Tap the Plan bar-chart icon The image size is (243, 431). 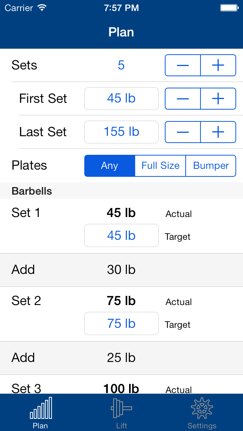[41, 408]
